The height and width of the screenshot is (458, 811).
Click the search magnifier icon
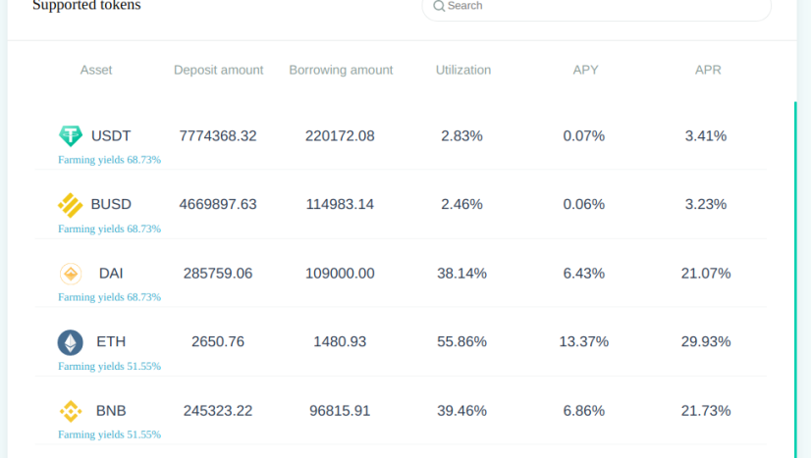pyautogui.click(x=439, y=6)
